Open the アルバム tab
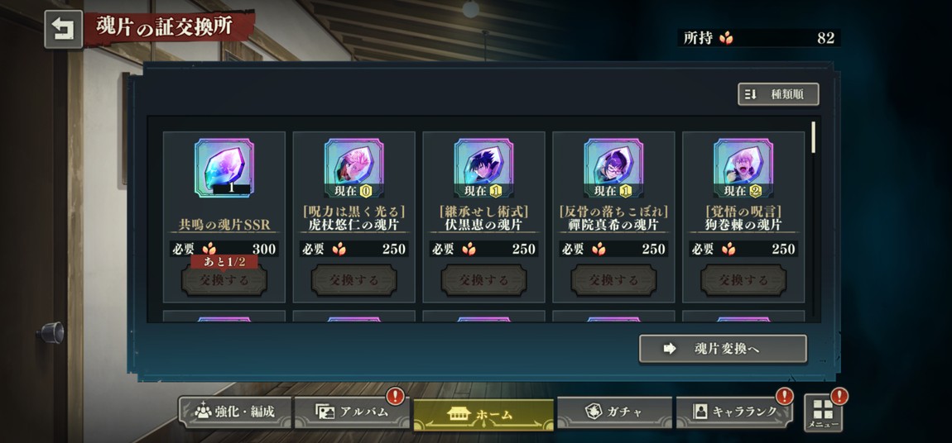Screen dimensions: 952x443 [352, 412]
